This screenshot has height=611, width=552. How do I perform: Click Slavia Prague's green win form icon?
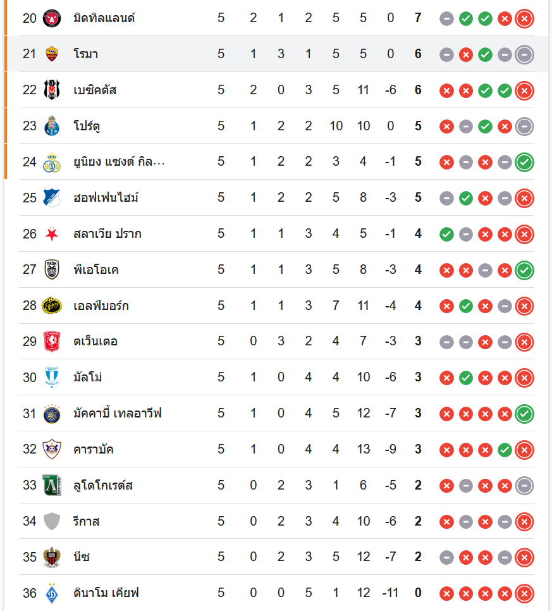(x=446, y=234)
